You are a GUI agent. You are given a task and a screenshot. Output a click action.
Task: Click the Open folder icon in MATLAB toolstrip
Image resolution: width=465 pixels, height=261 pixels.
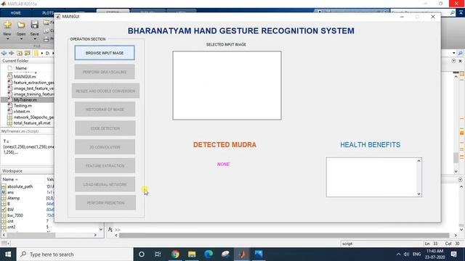click(x=21, y=25)
